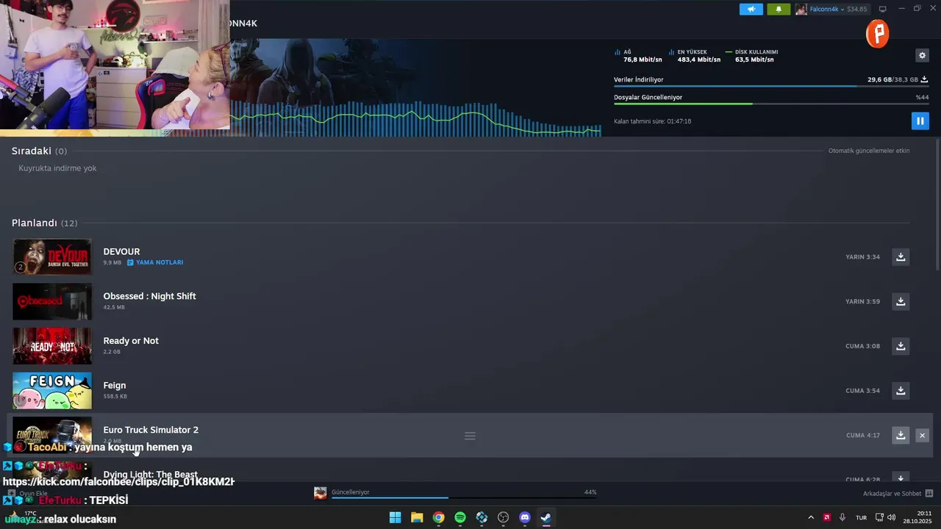Start Ready or Not download now
The image size is (941, 529).
tap(901, 346)
